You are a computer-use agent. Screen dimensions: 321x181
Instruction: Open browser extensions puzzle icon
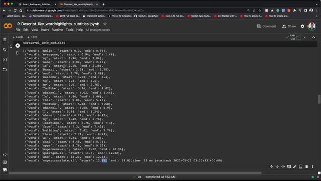[294, 10]
